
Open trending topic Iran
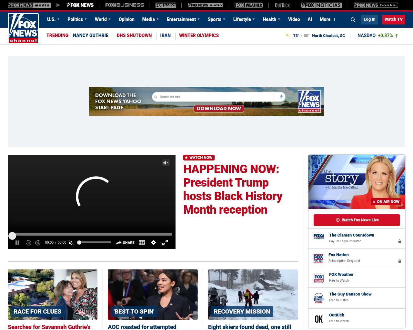click(x=166, y=35)
